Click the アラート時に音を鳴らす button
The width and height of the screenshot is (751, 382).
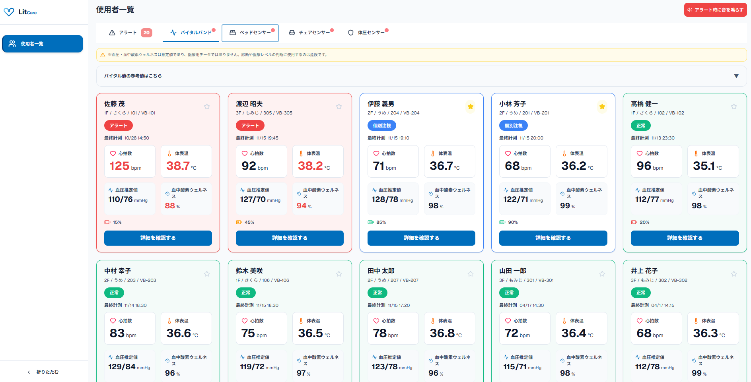(715, 10)
